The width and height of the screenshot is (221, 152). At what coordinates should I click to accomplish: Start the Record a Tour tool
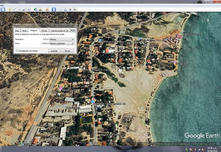29,9
